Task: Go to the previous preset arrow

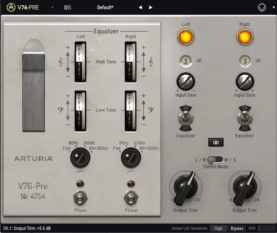Action: tap(140, 8)
